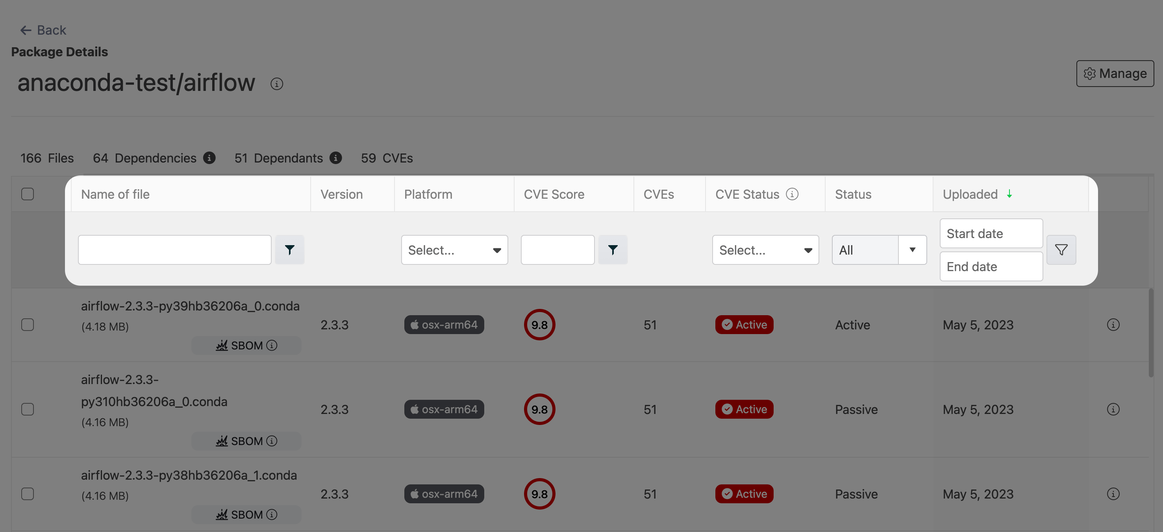Click file name airflow-2.3.3-py310hb36206a_0.conda
Viewport: 1163px width, 532px height.
click(154, 390)
